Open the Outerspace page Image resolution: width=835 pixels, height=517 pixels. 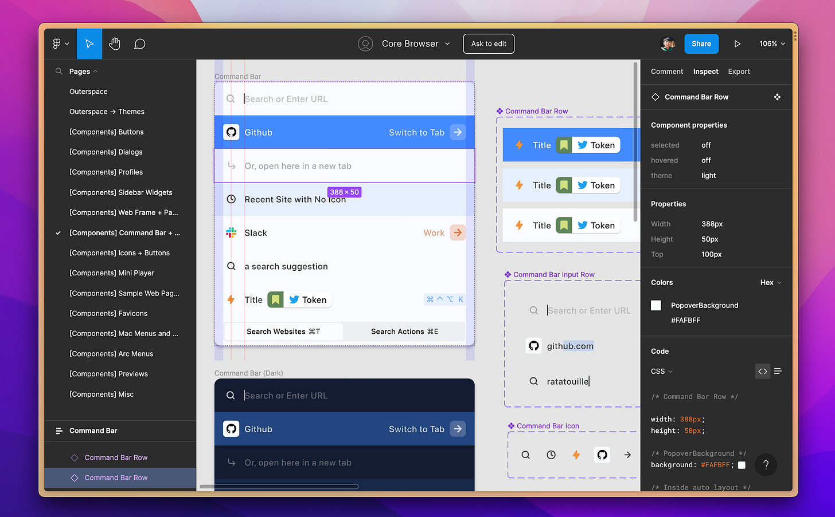click(x=88, y=92)
